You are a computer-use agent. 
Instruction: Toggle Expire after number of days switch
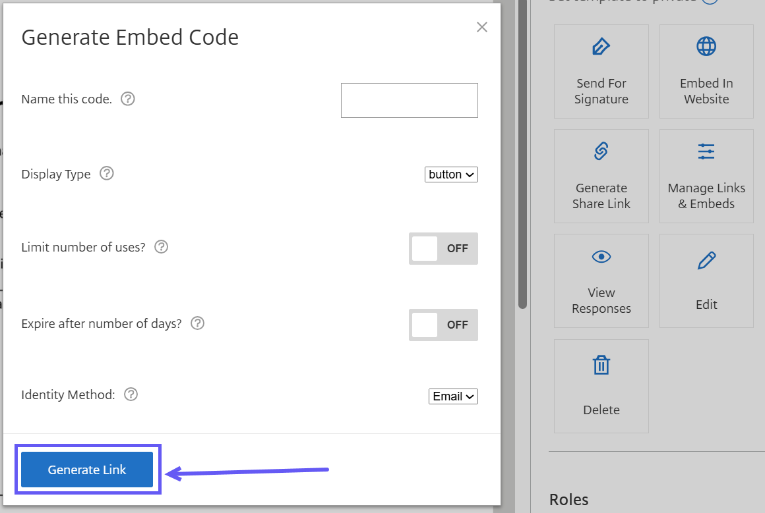click(443, 325)
